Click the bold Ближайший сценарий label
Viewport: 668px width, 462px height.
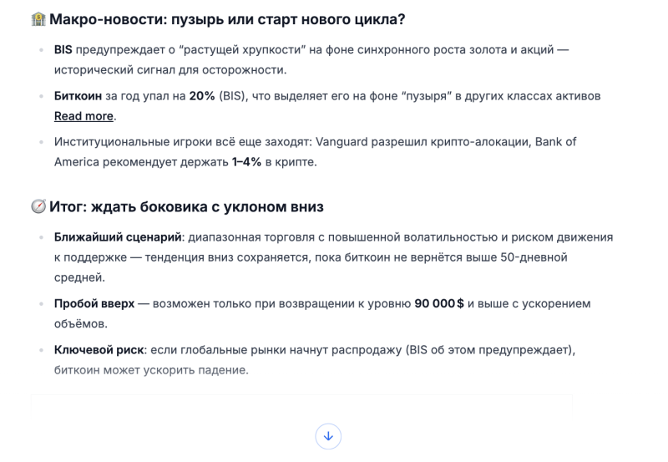coord(118,237)
